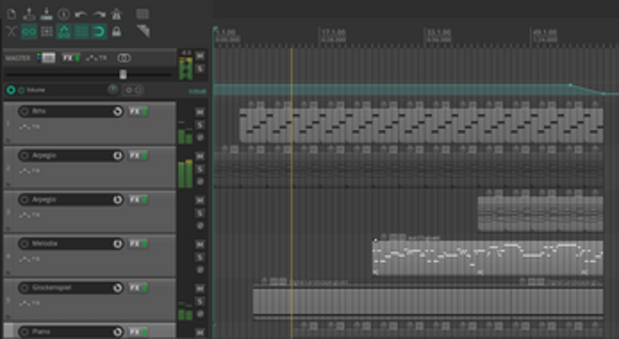619x339 pixels.
Task: Toggle master track mono/stereo button
Action: (125, 58)
